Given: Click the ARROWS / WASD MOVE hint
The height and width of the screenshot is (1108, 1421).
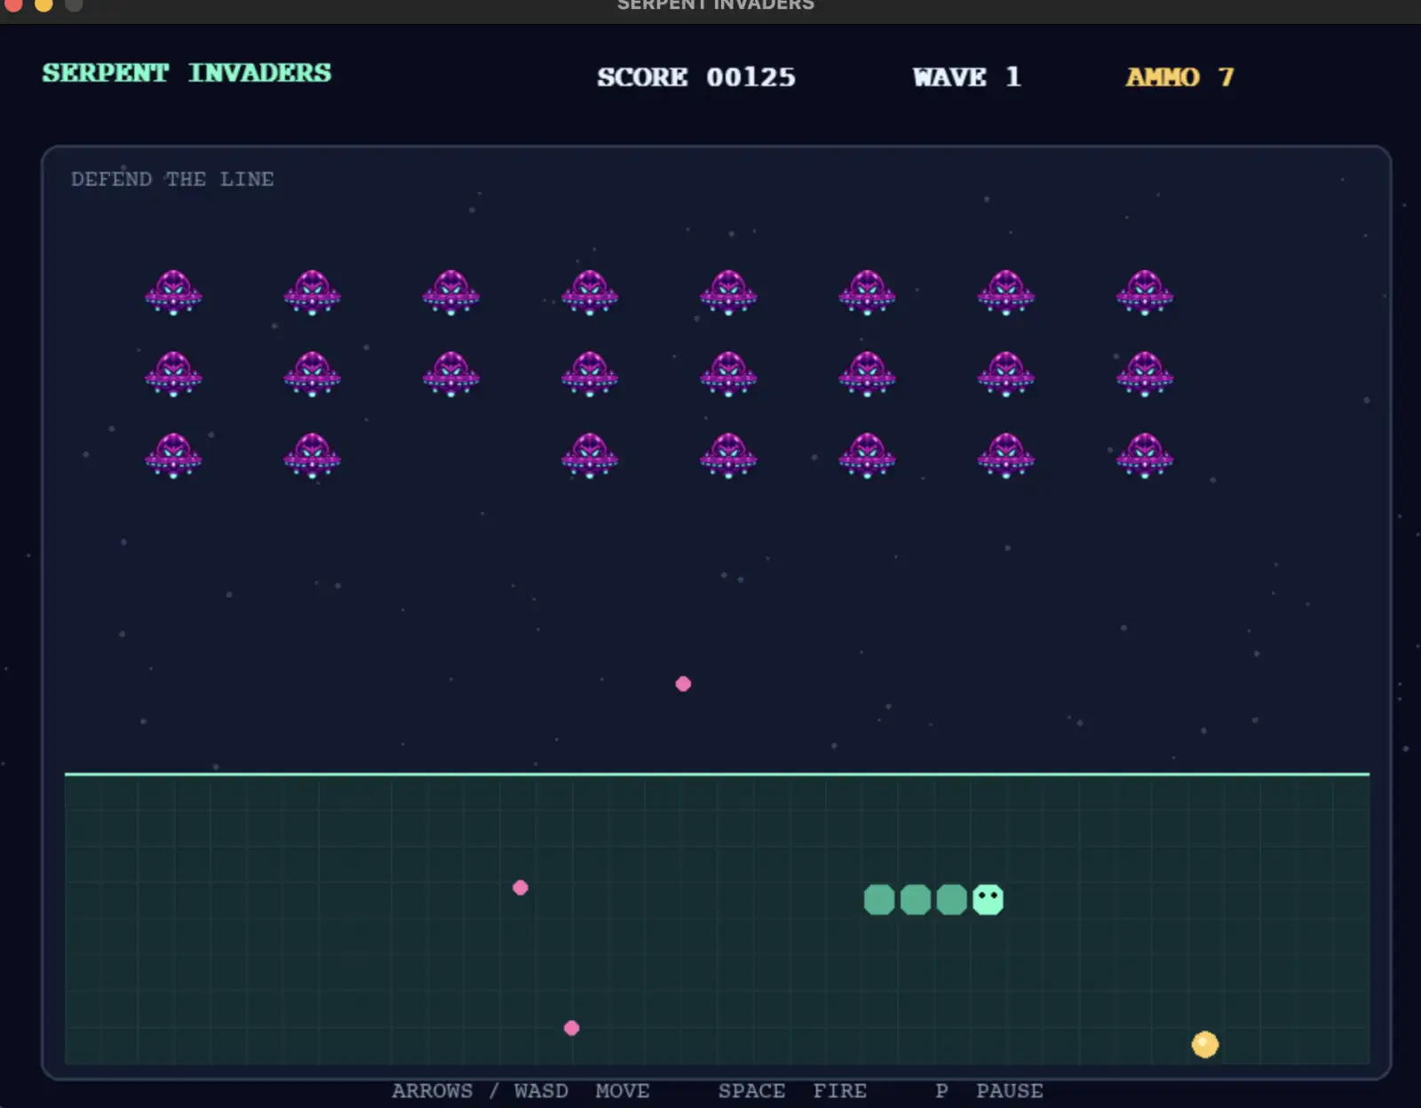Looking at the screenshot, I should point(520,1090).
